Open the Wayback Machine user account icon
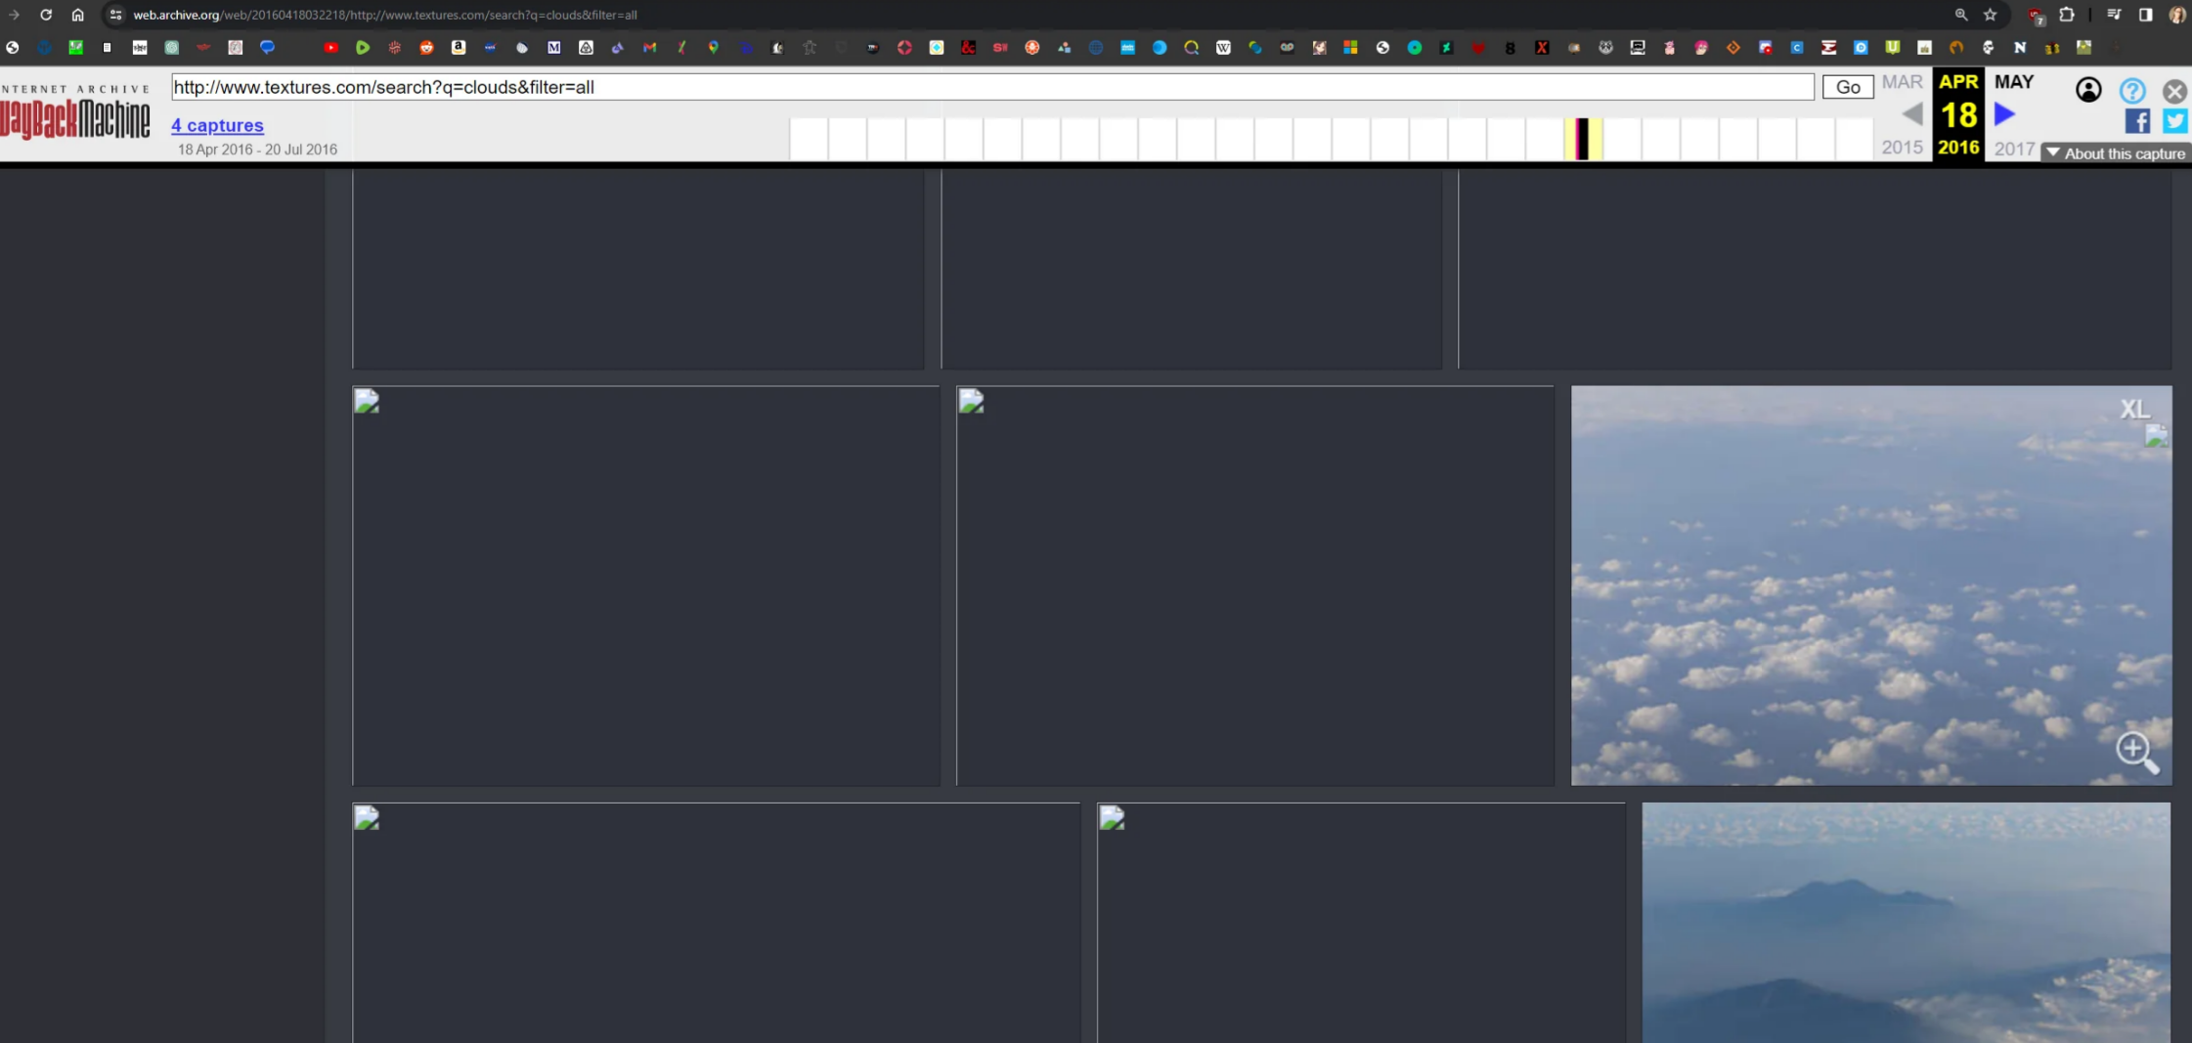The height and width of the screenshot is (1043, 2192). [x=2088, y=90]
